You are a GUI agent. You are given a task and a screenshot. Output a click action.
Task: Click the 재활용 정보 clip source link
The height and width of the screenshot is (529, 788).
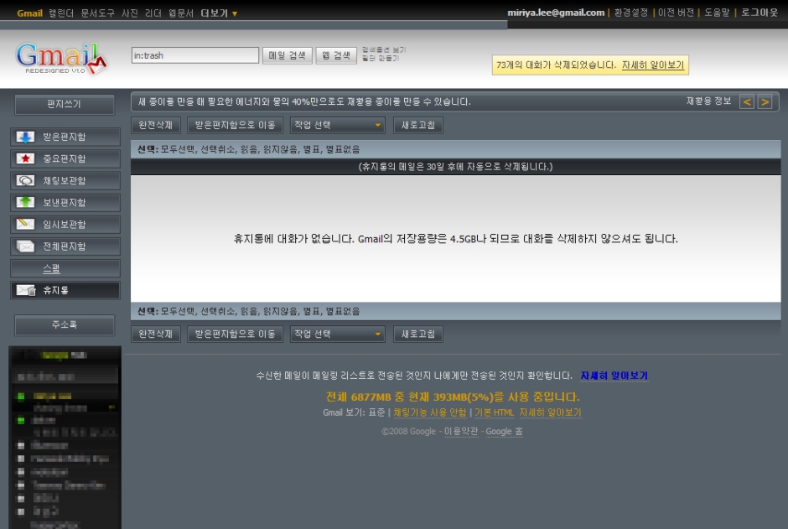point(708,101)
